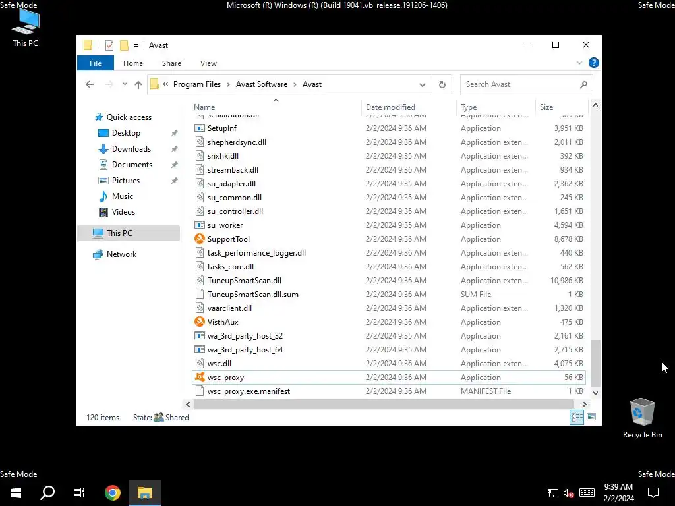This screenshot has width=675, height=506.
Task: Open Music in the navigation pane
Action: tap(122, 196)
